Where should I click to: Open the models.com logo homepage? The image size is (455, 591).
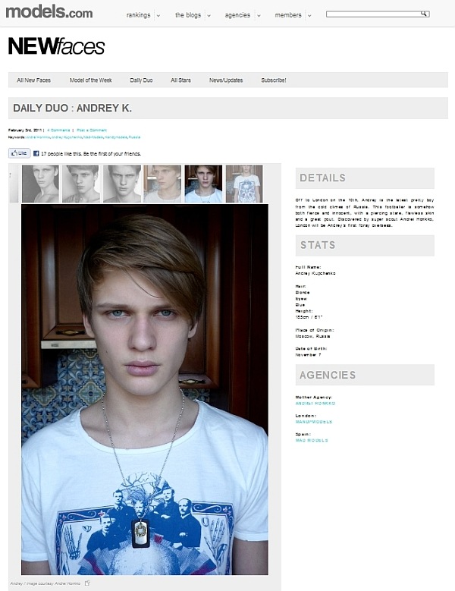[x=49, y=11]
